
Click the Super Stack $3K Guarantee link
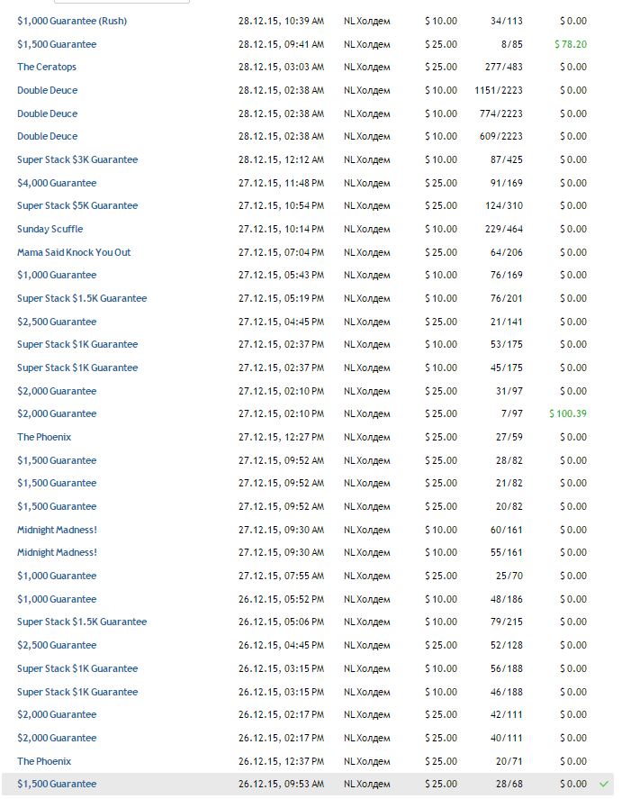pos(77,159)
